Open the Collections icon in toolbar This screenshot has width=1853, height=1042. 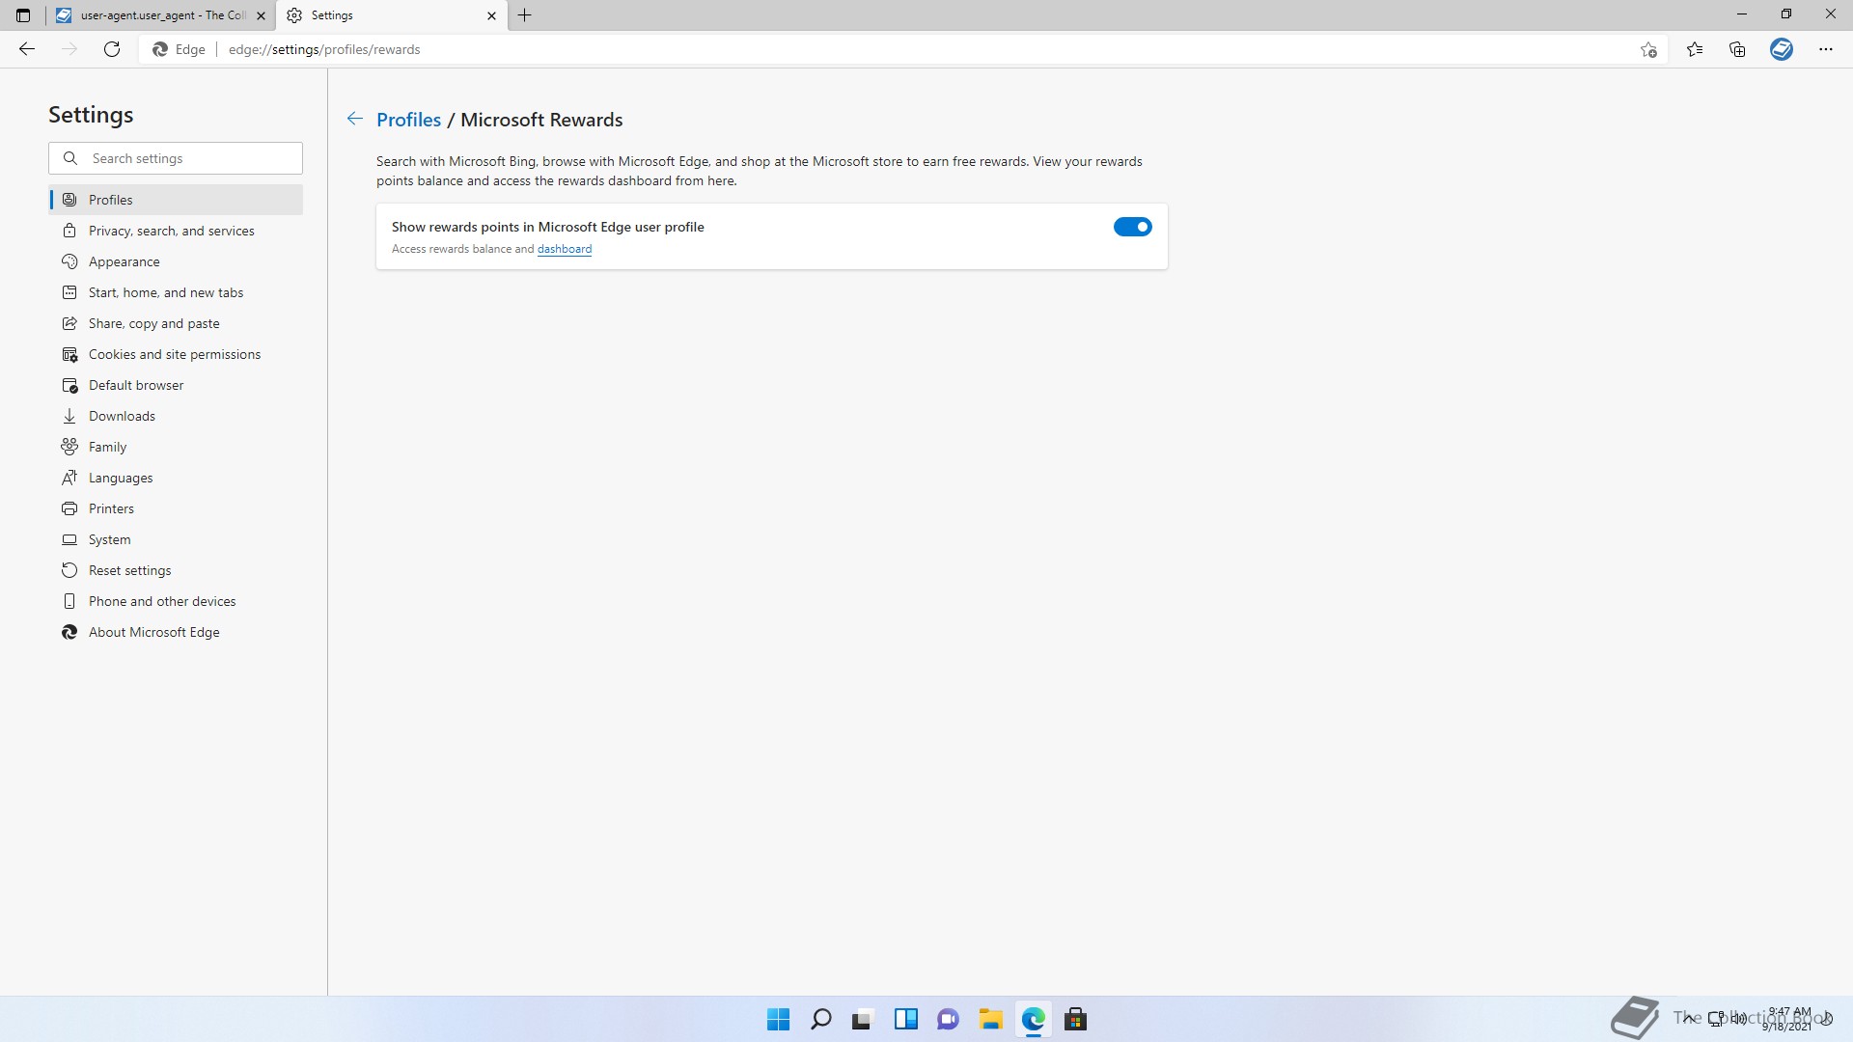click(x=1737, y=49)
